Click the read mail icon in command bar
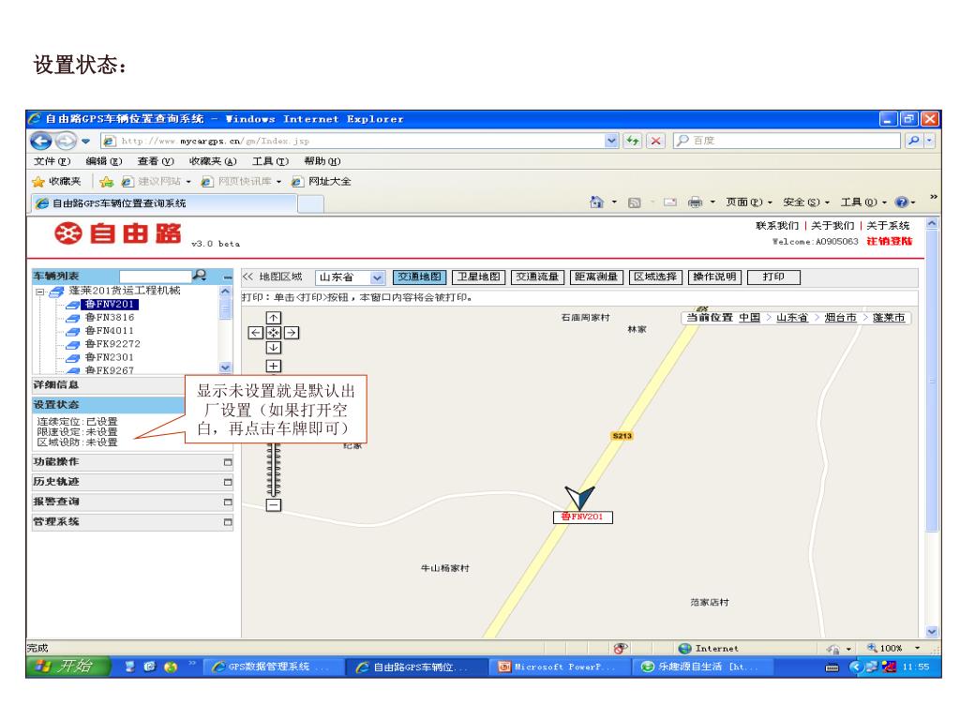Viewport: 960px width, 720px height. [x=670, y=202]
